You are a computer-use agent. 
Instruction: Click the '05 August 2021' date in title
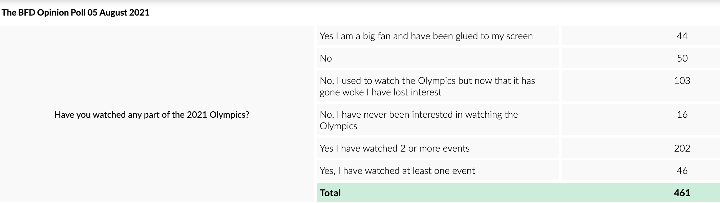point(118,13)
